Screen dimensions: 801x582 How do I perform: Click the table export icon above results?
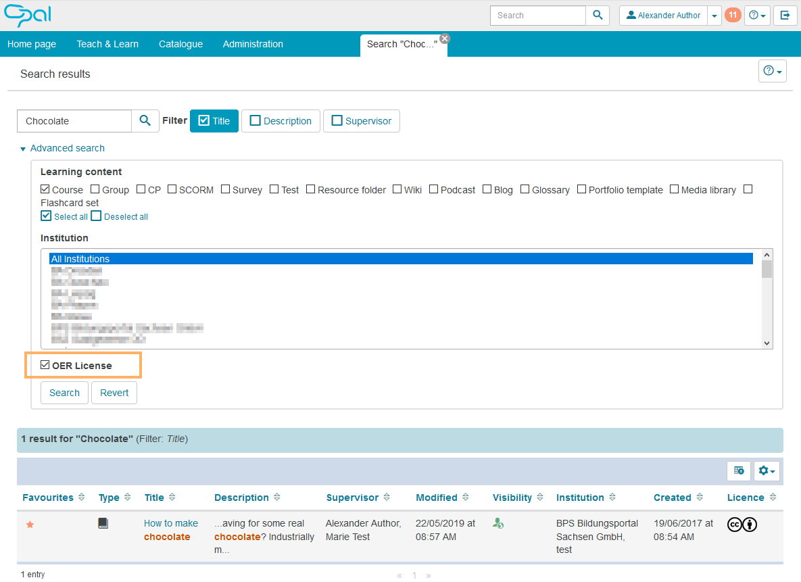pos(739,471)
